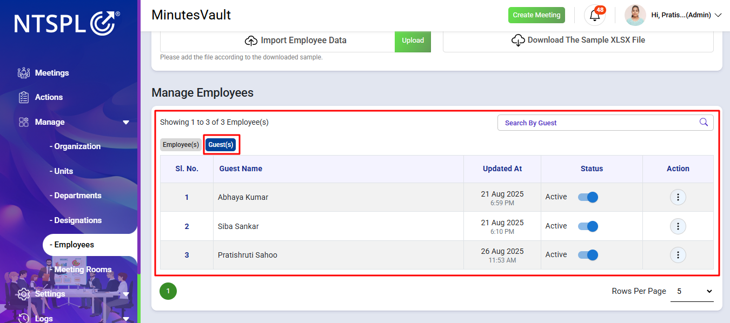Open the Actions sidebar item
This screenshot has width=730, height=323.
point(49,97)
